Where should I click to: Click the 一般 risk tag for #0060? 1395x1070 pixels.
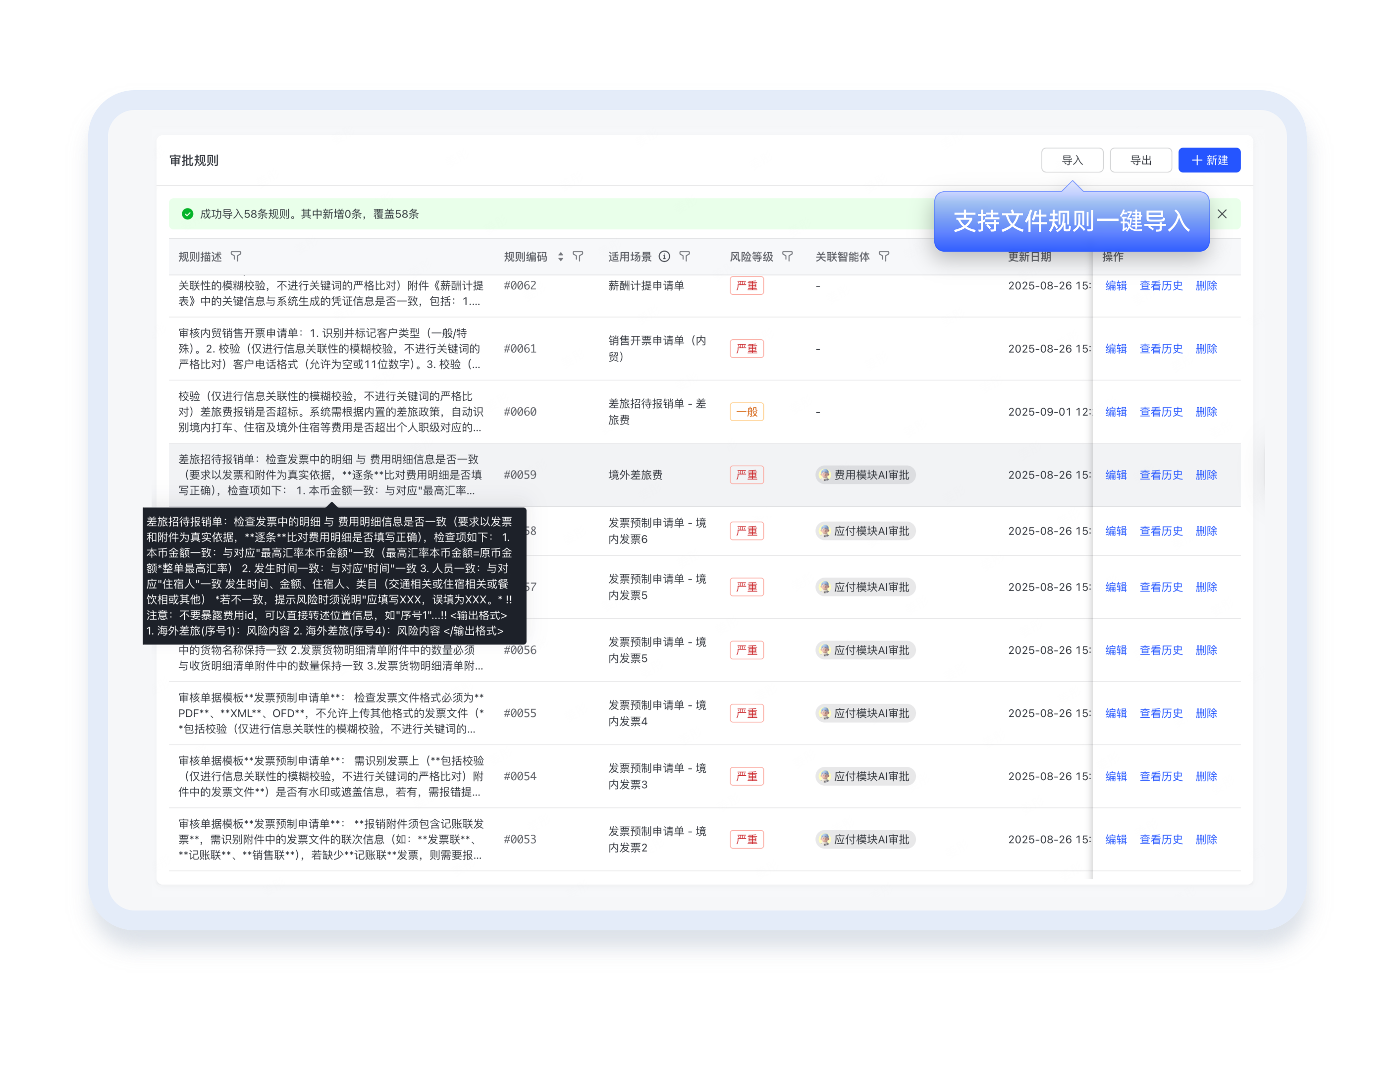click(x=747, y=412)
